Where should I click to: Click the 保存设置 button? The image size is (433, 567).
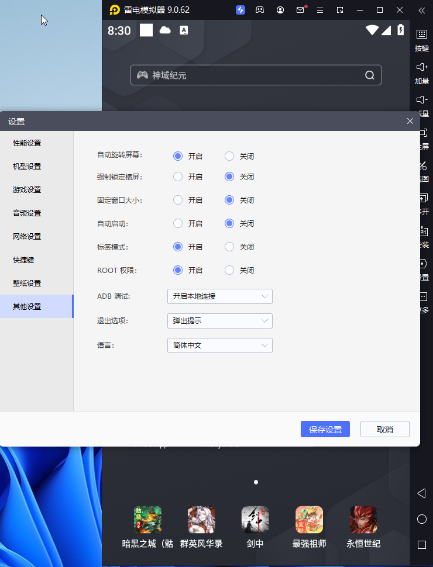point(325,429)
